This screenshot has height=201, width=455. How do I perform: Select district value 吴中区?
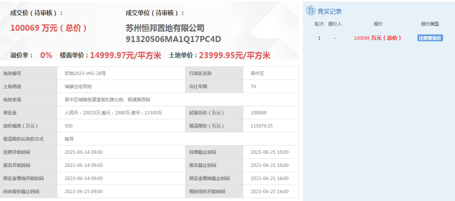click(x=257, y=73)
